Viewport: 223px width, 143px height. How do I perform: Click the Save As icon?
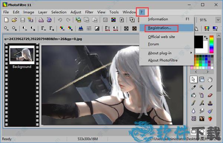30,20
